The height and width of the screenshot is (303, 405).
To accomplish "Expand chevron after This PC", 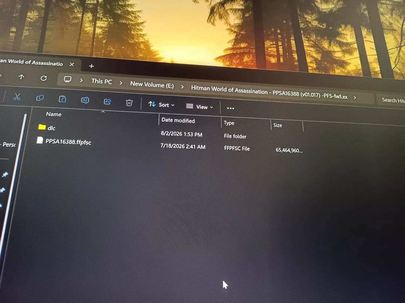I will 121,83.
